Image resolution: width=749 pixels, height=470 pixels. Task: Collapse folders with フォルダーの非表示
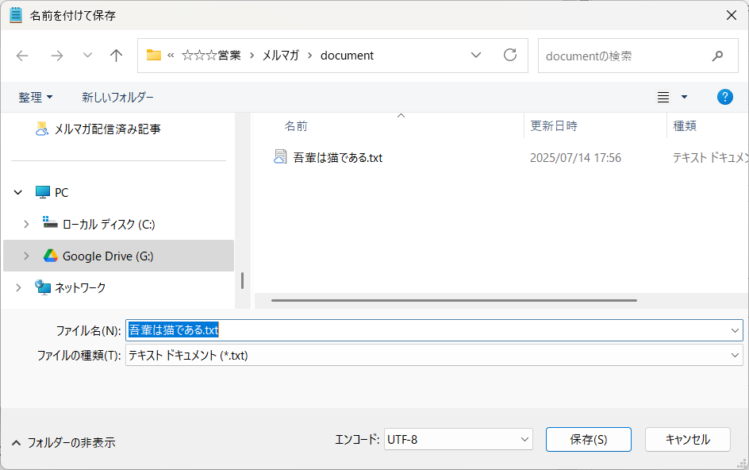click(x=63, y=443)
